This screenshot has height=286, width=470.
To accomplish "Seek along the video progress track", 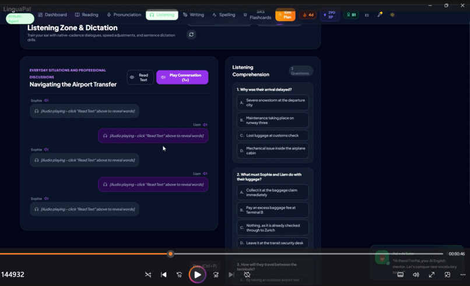I will [222, 253].
